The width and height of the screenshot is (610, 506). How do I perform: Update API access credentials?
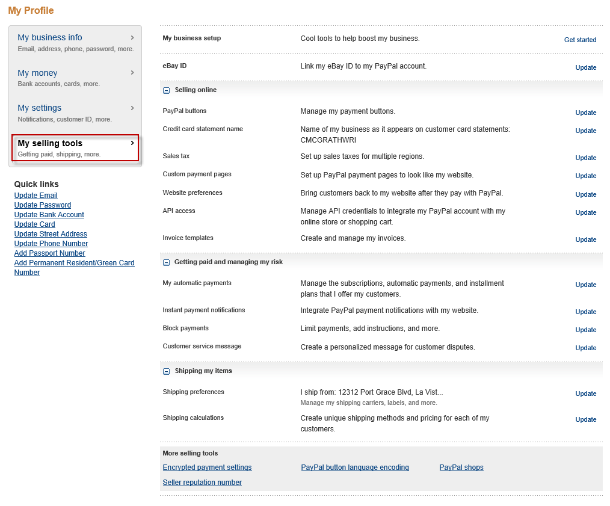tap(585, 212)
